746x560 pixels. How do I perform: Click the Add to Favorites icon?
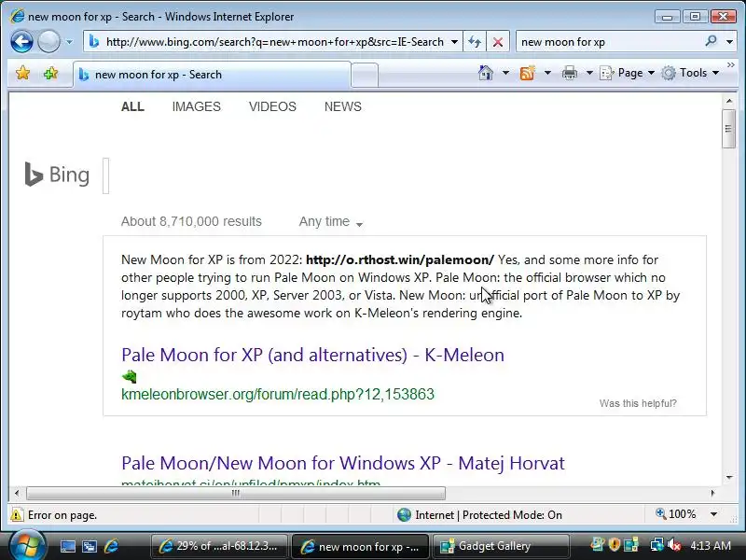coord(50,74)
